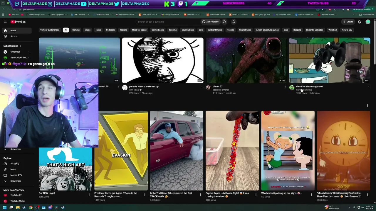Play the Trailblazer SS short thumbnail

(177, 151)
